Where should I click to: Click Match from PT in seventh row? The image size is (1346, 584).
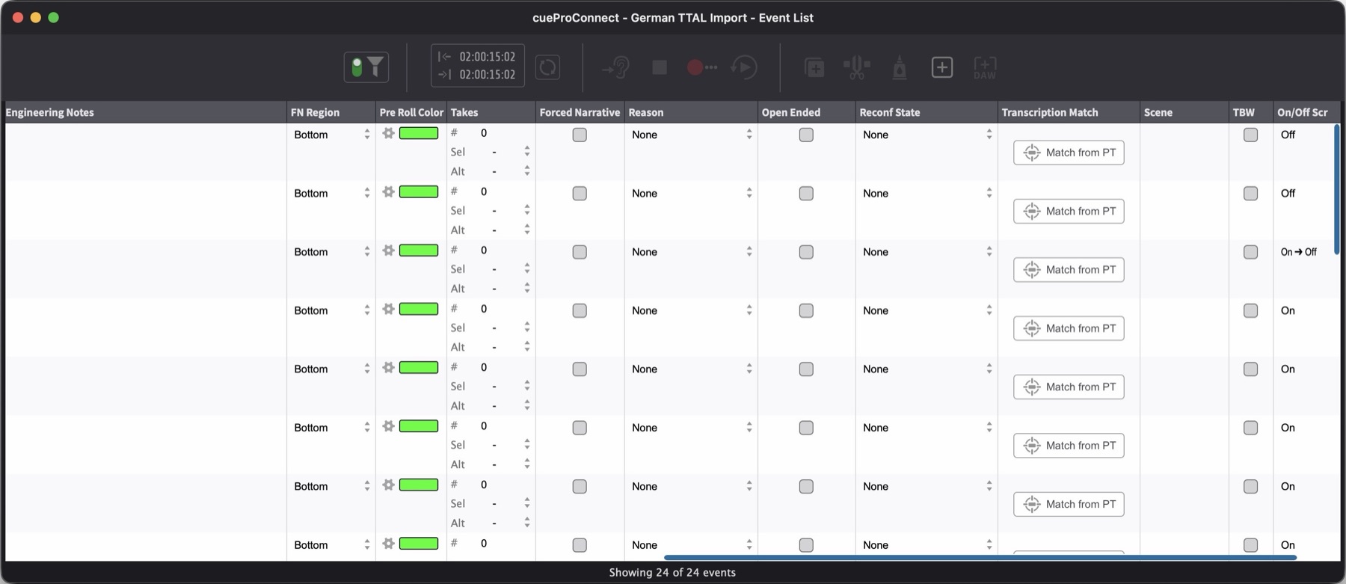point(1069,504)
